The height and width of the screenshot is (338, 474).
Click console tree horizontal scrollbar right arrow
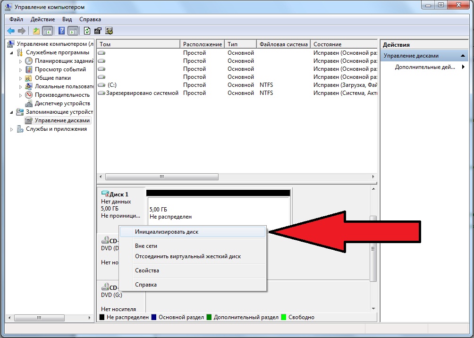click(x=90, y=318)
